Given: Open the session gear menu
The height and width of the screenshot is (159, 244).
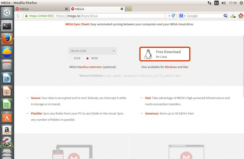Looking at the screenshot, I should coord(241,3).
